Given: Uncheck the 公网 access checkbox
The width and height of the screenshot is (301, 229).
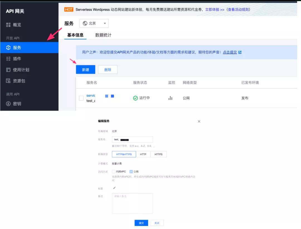Looking at the screenshot, I should [x=131, y=171].
